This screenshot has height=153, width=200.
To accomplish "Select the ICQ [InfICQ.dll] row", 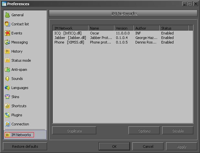I will (x=123, y=33).
